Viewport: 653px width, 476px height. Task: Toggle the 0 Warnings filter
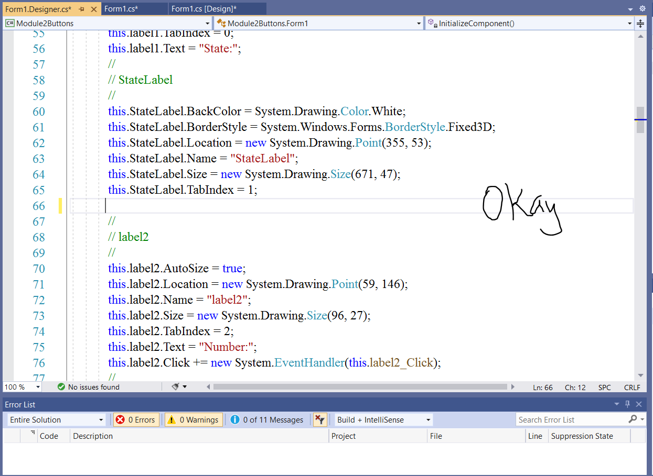coord(194,419)
